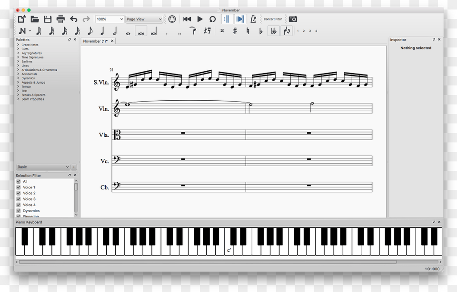Click the Save score icon
Viewport: 457px width, 292px height.
48,19
